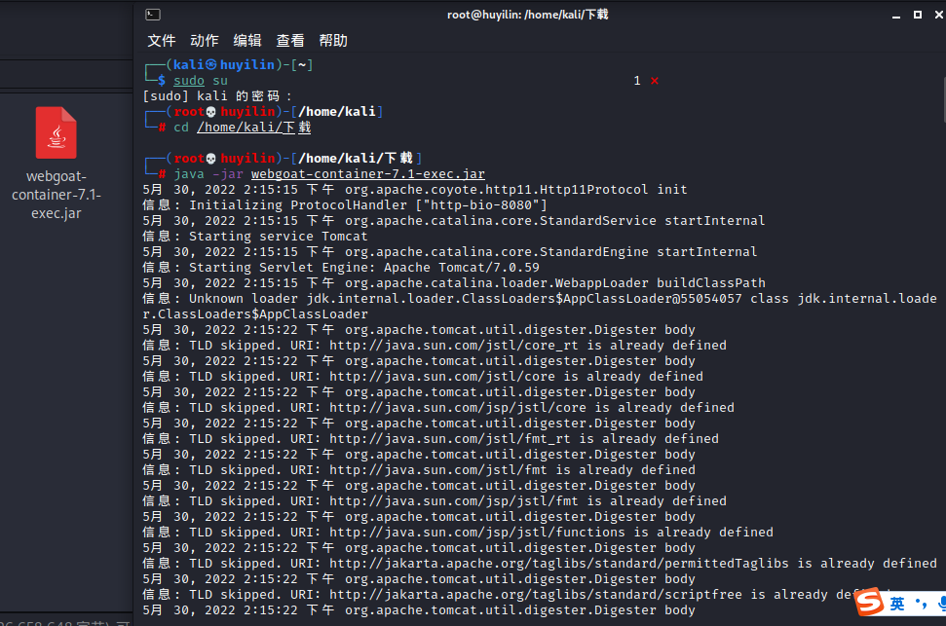Click the Http11Protocol init log line
The width and height of the screenshot is (946, 626).
click(415, 190)
